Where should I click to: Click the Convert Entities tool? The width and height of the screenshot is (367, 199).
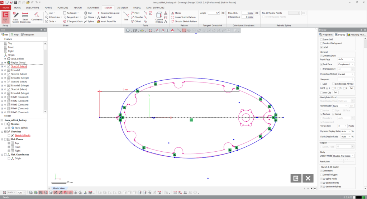159,16
